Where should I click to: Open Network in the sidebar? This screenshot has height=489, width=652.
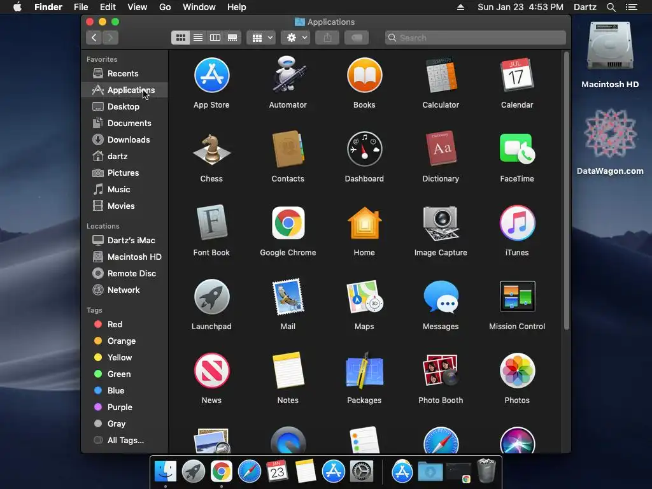[124, 290]
